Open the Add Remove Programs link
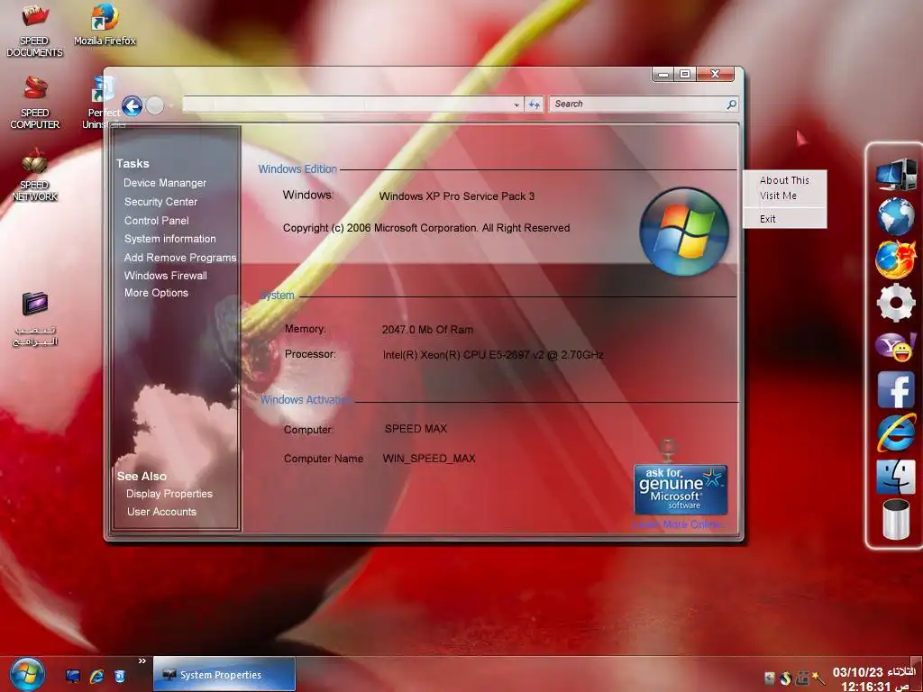 pyautogui.click(x=180, y=258)
